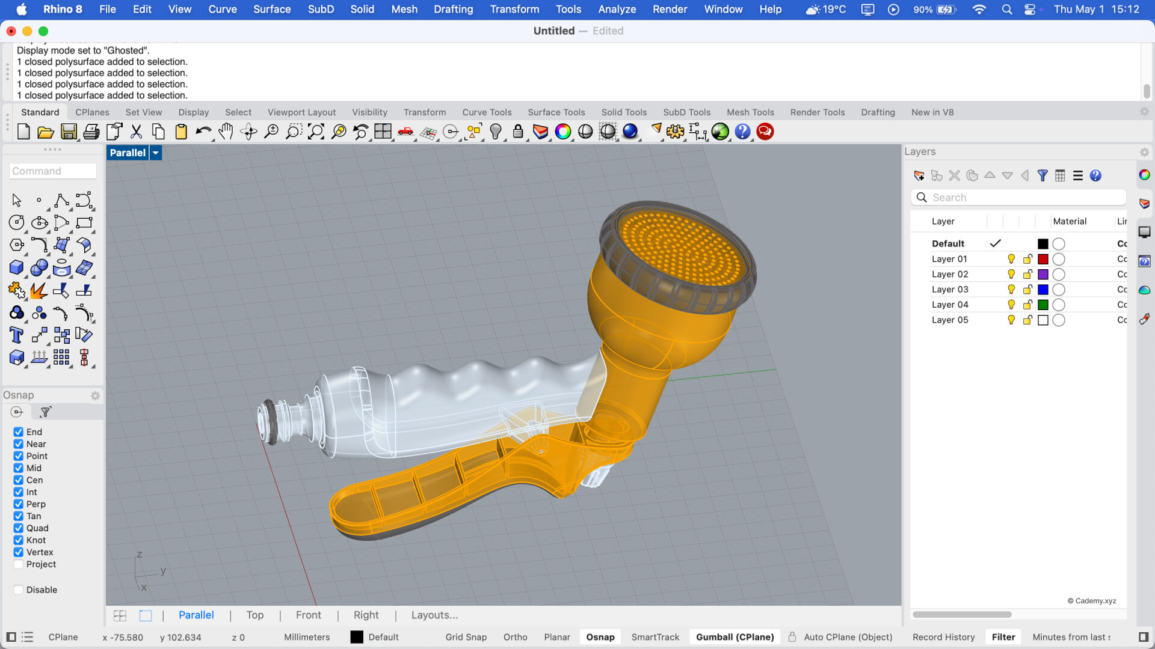Toggle the End osnap checkbox
Screen dimensions: 1155x649
tap(19, 432)
